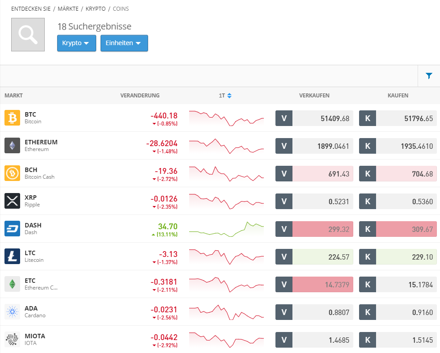Open the DASH green sparkline chart
This screenshot has width=440, height=353.
226,229
